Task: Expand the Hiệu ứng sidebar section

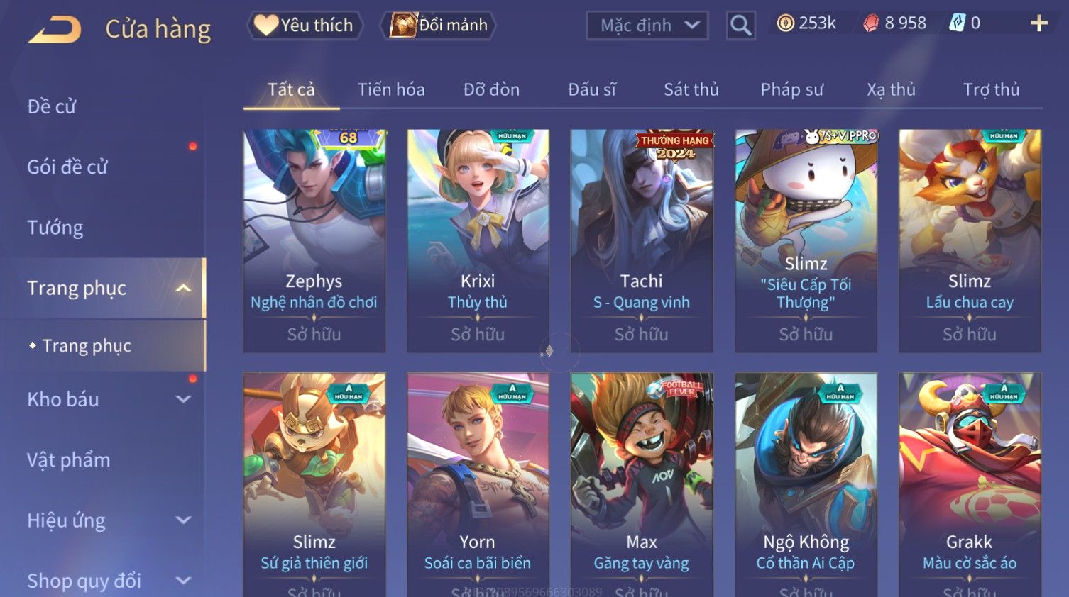Action: (183, 520)
